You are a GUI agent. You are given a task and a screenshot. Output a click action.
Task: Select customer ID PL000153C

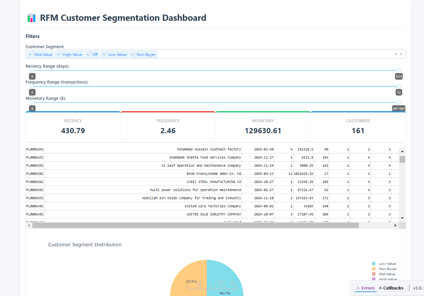(x=35, y=198)
